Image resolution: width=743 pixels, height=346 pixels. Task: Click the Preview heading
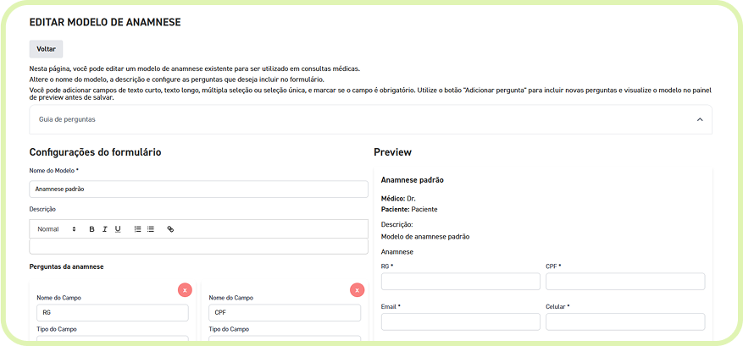click(392, 152)
